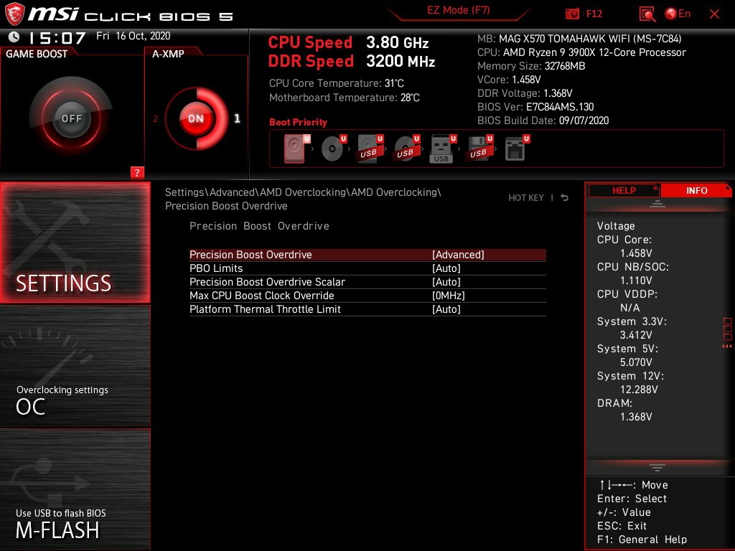Change language via the En globe icon
735x551 pixels.
pos(678,14)
